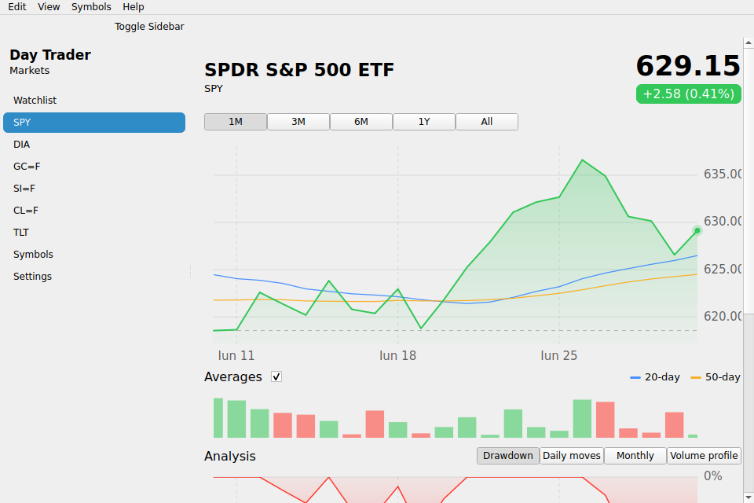Image resolution: width=754 pixels, height=503 pixels.
Task: Set chart range to 1Y
Action: point(424,122)
